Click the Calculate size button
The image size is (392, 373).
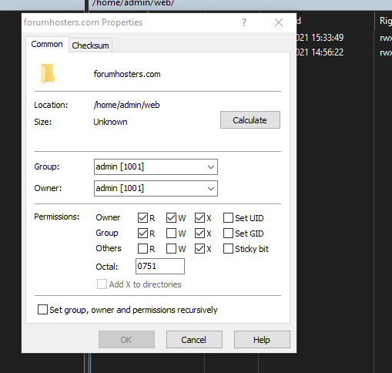pyautogui.click(x=250, y=120)
